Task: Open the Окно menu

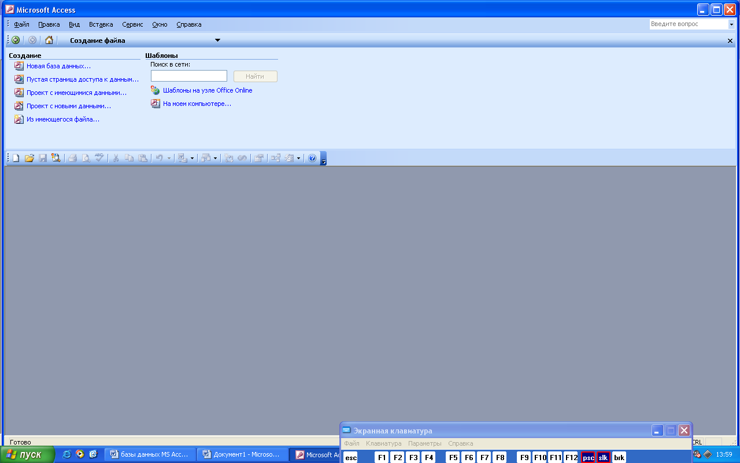Action: point(160,24)
